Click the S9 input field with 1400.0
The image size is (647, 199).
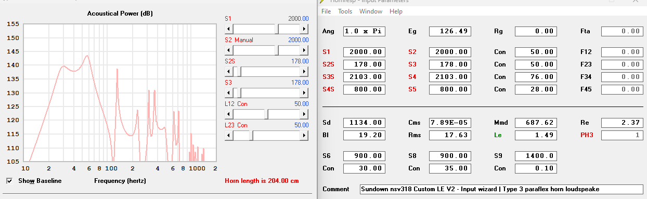click(x=536, y=156)
